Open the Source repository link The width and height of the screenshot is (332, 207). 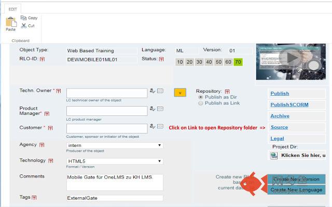pos(279,127)
